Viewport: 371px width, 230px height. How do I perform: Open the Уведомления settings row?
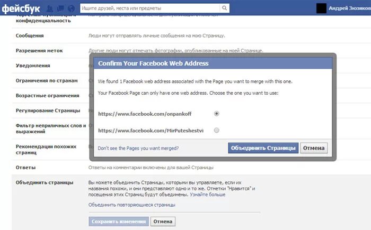tap(33, 66)
